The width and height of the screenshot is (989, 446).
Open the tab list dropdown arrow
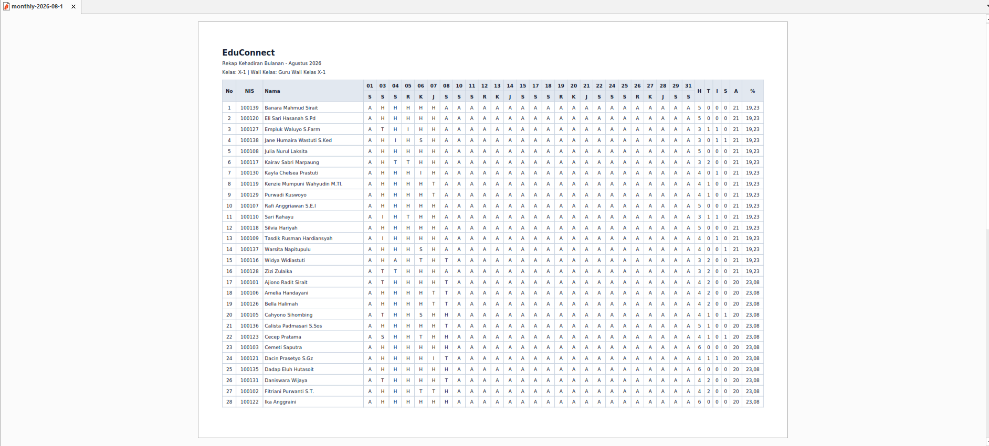(987, 7)
